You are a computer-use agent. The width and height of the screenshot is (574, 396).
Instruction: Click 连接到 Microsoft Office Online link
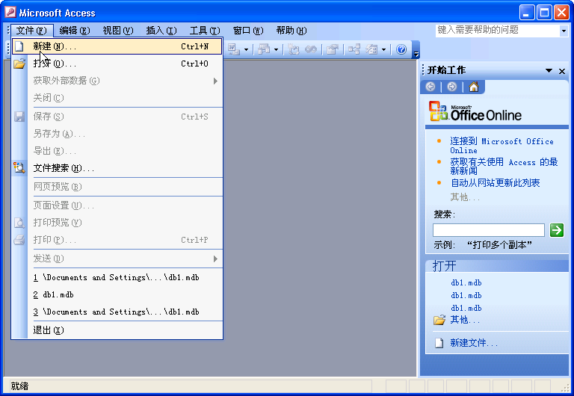point(502,146)
